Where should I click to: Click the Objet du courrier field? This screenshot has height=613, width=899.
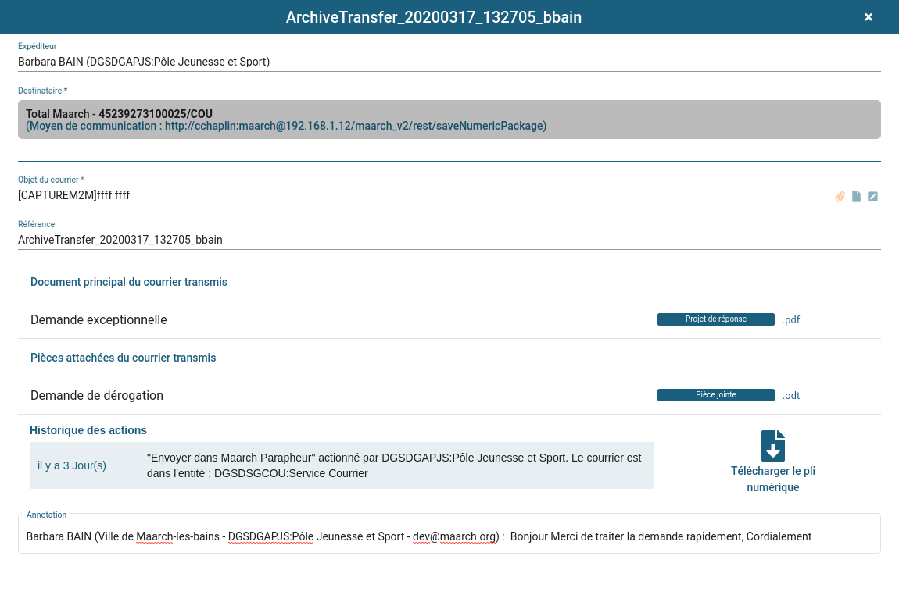(422, 195)
